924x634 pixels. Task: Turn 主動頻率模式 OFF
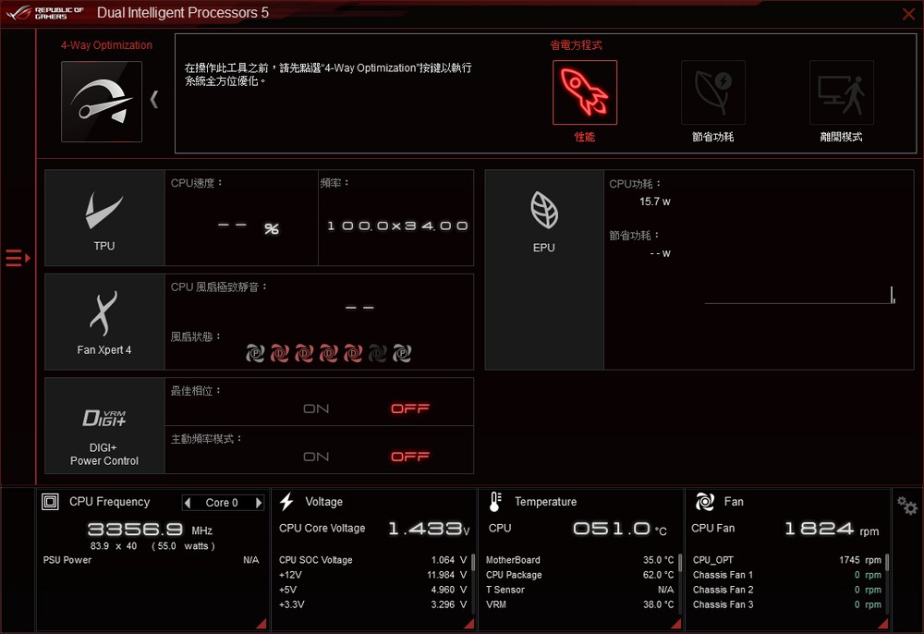410,457
